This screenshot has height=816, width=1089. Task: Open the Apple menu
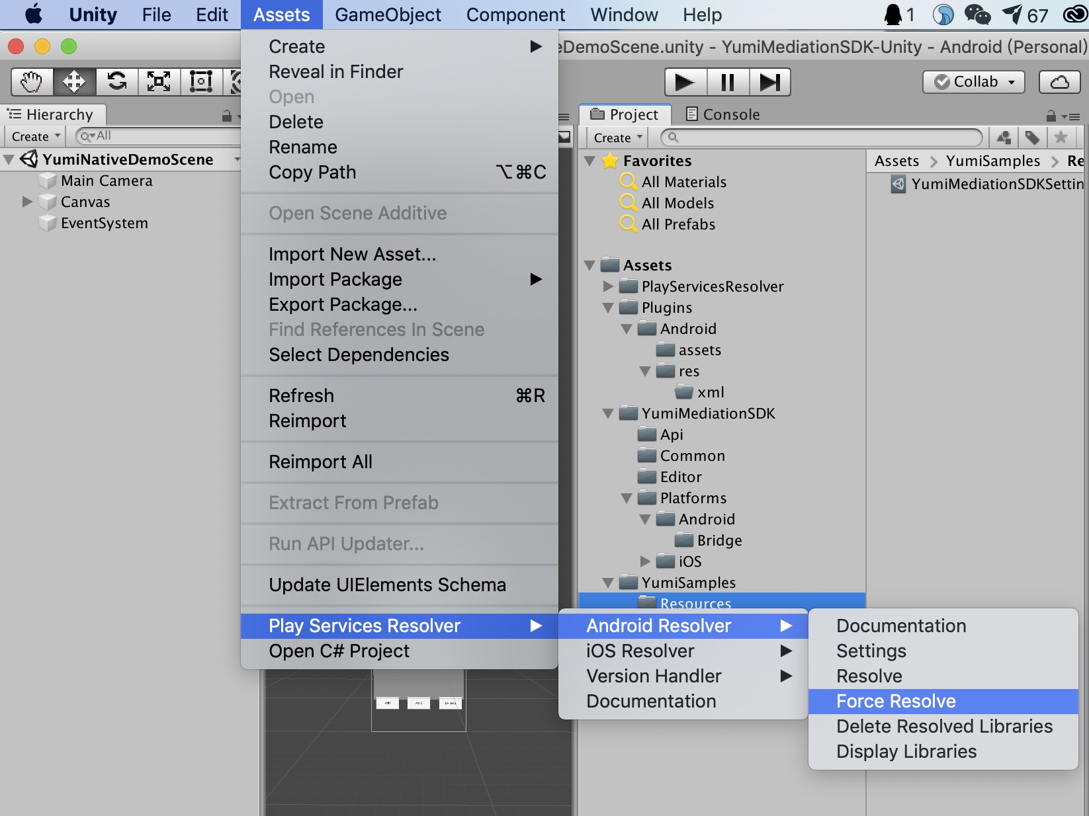[33, 14]
